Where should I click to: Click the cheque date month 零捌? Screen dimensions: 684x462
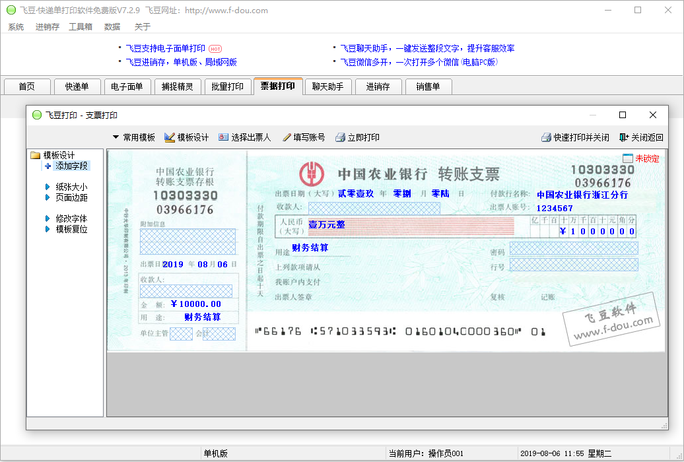402,193
